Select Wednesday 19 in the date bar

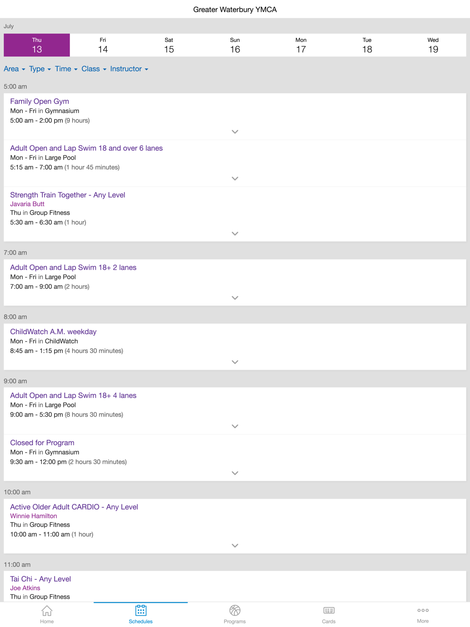tap(433, 45)
